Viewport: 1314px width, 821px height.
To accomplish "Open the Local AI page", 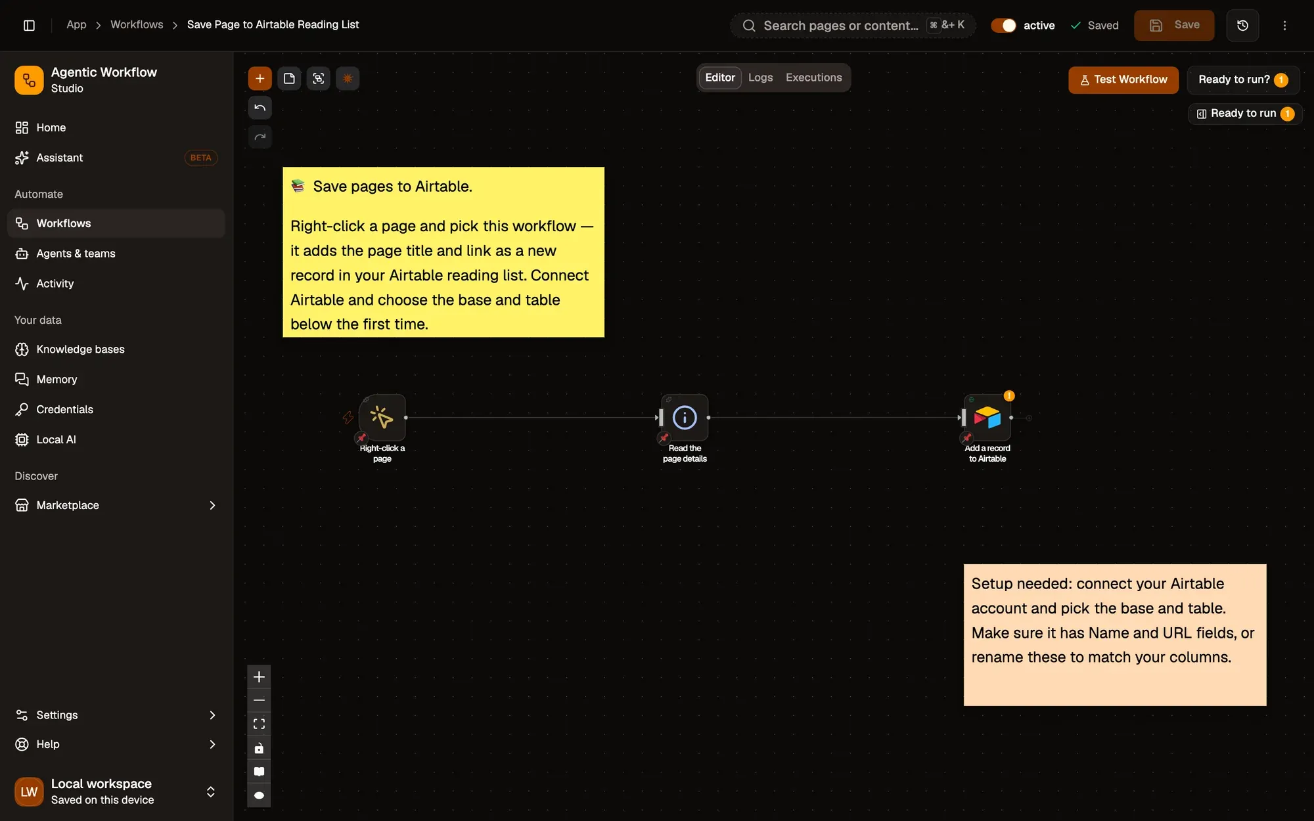I will tap(116, 439).
